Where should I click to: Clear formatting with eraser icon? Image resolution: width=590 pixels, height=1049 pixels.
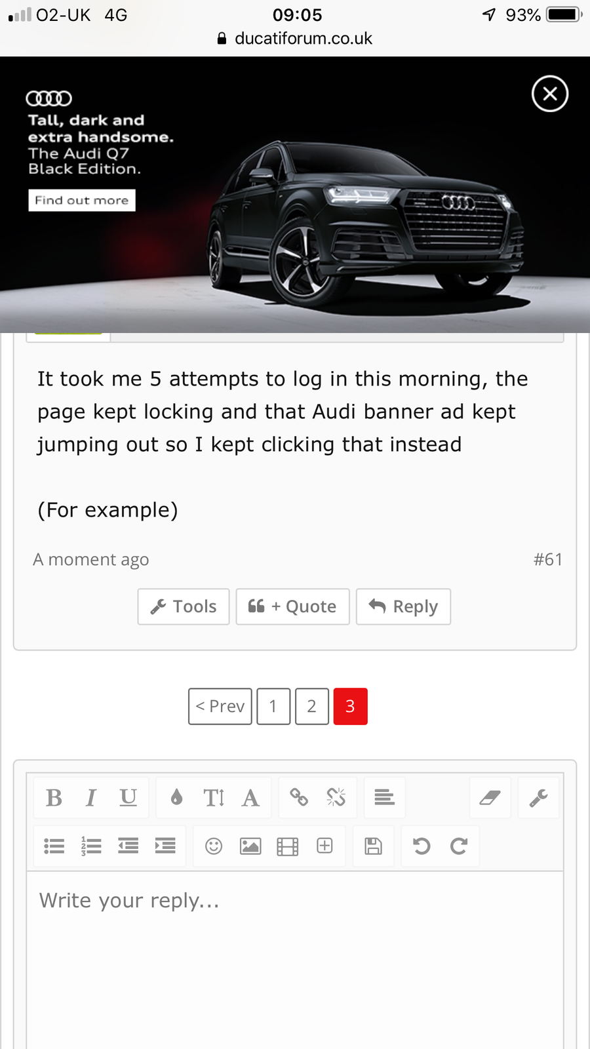[x=490, y=798]
